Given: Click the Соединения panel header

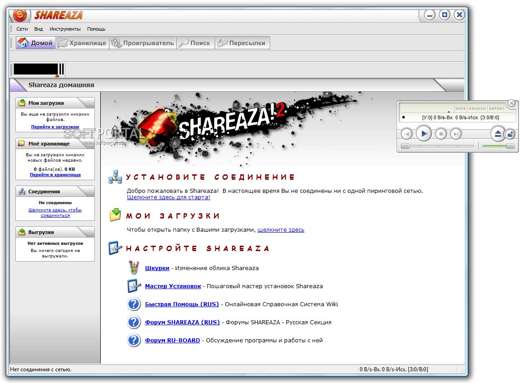Looking at the screenshot, I should (55, 191).
